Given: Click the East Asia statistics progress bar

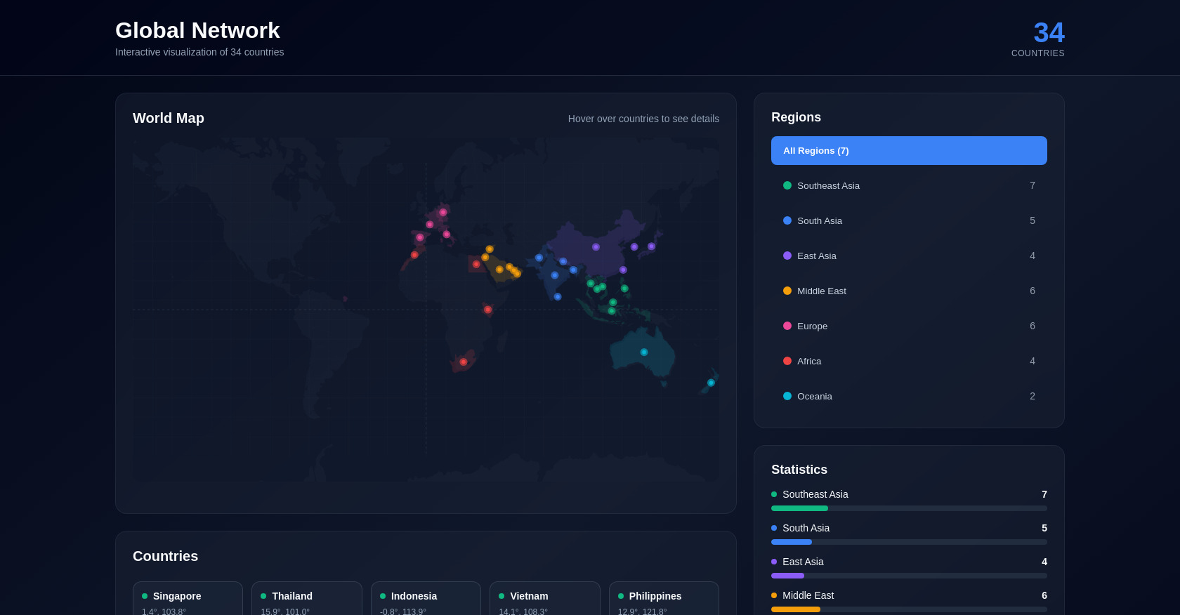Looking at the screenshot, I should [x=909, y=576].
